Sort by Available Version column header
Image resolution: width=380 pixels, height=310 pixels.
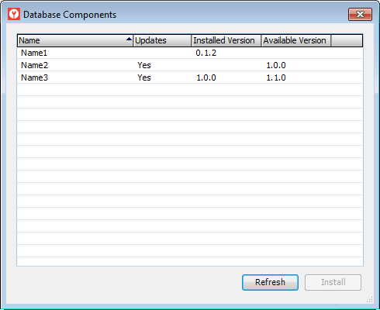click(296, 40)
